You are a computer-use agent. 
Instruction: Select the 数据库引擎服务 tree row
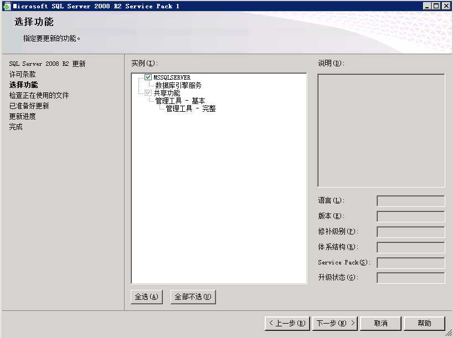(x=178, y=85)
